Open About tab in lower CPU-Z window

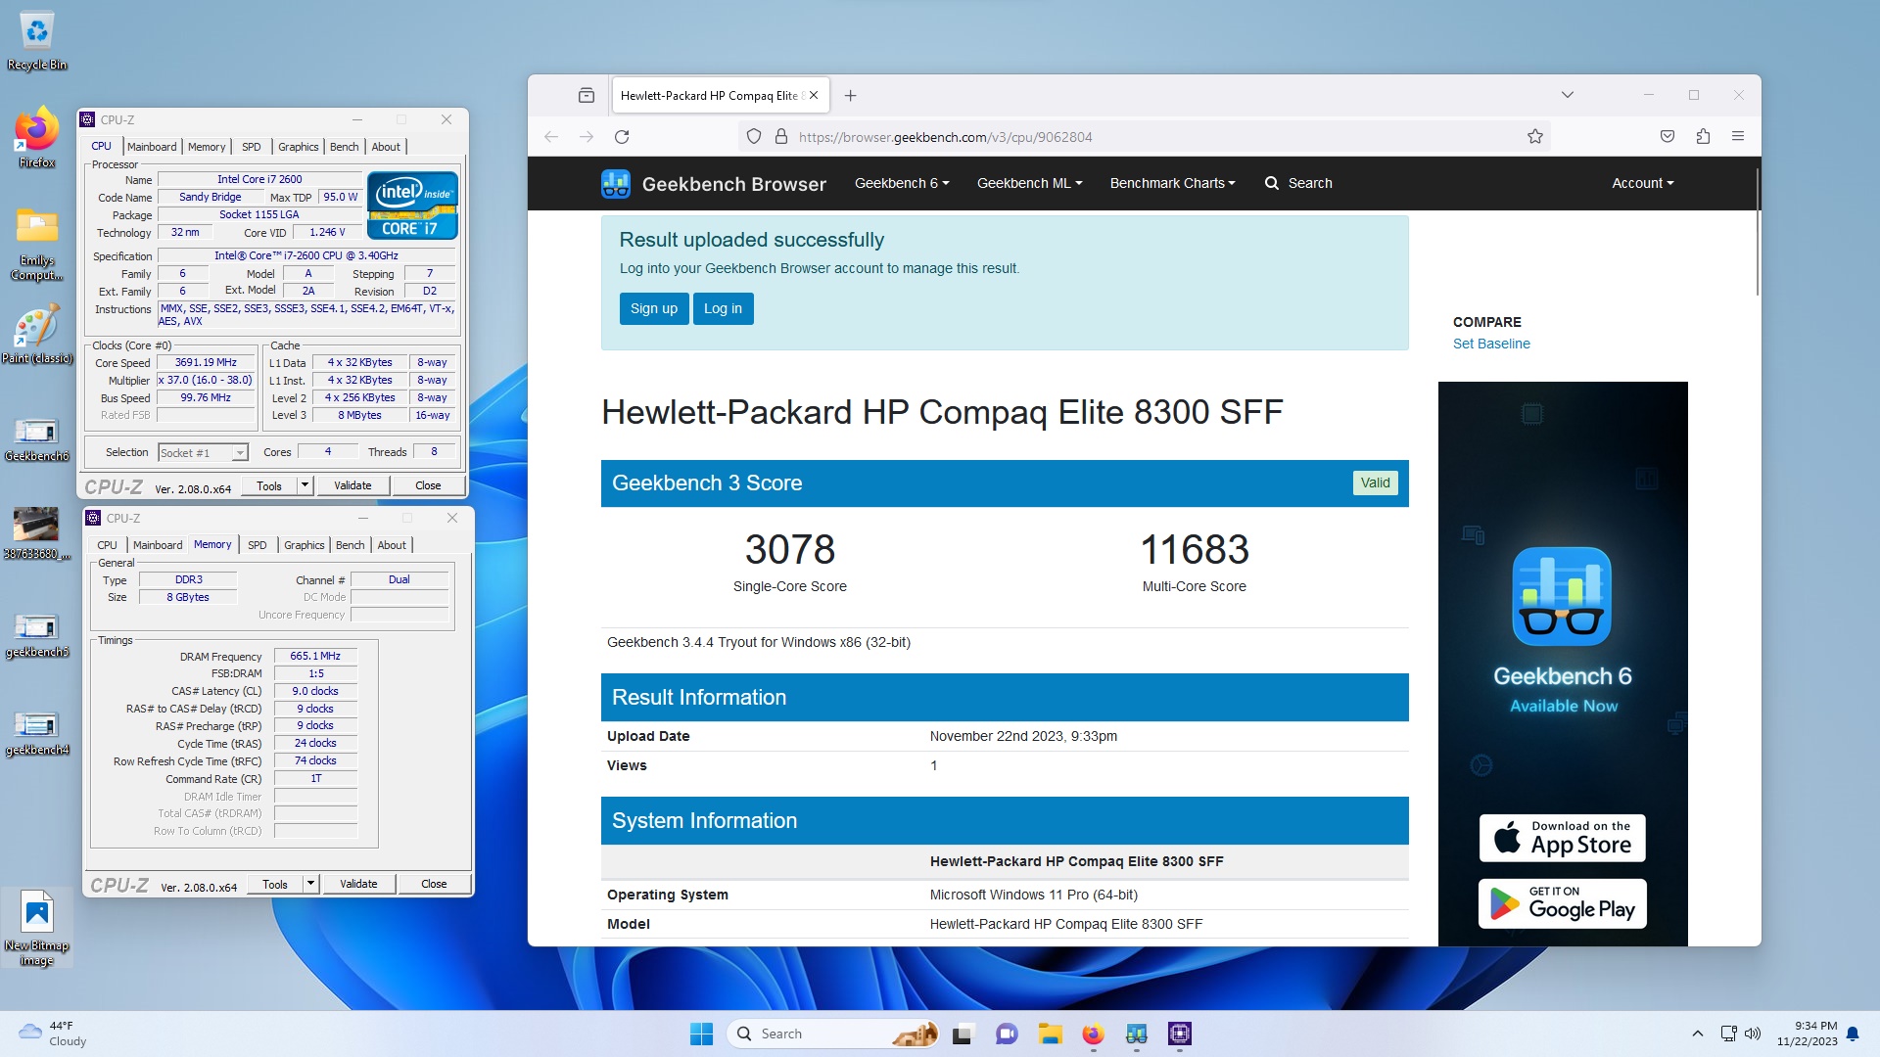tap(392, 545)
